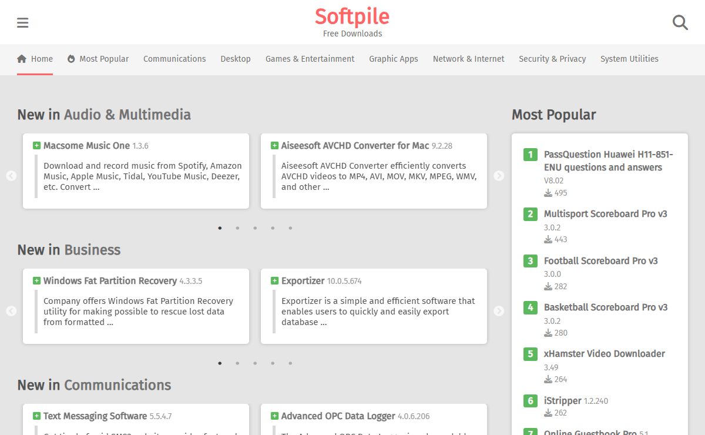This screenshot has width=705, height=435.
Task: Click the Audio & Multimedia previous arrow
Action: coord(11,176)
